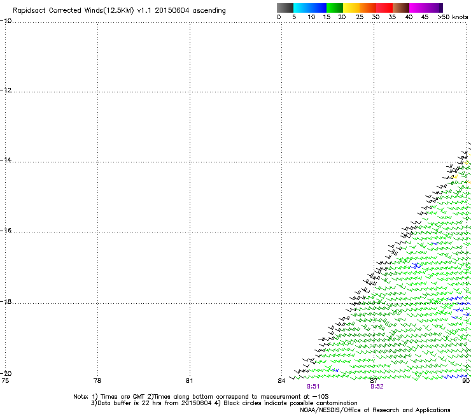
Task: Click the Rapidscat Corrected Winds title text
Action: (119, 11)
